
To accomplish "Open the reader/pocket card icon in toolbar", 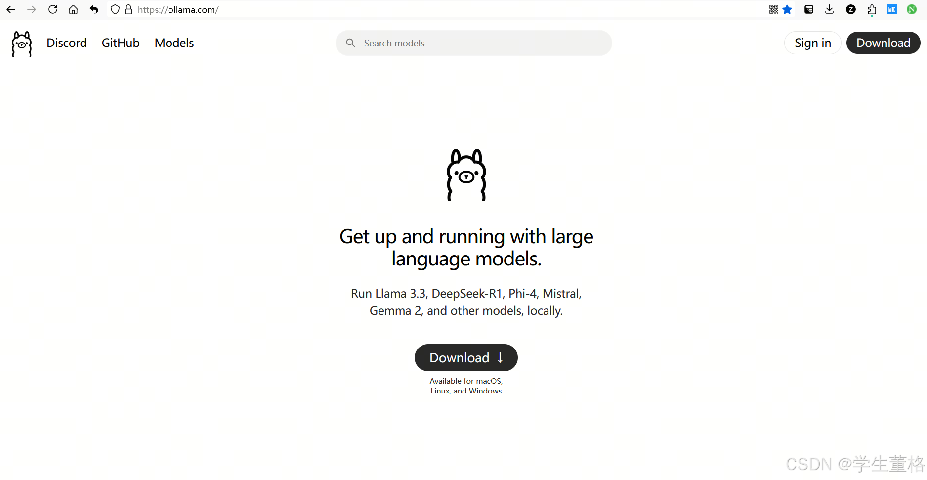I will coord(809,9).
